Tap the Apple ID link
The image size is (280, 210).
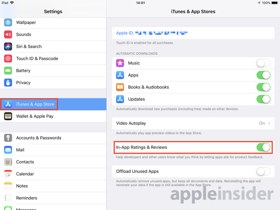coord(151,33)
